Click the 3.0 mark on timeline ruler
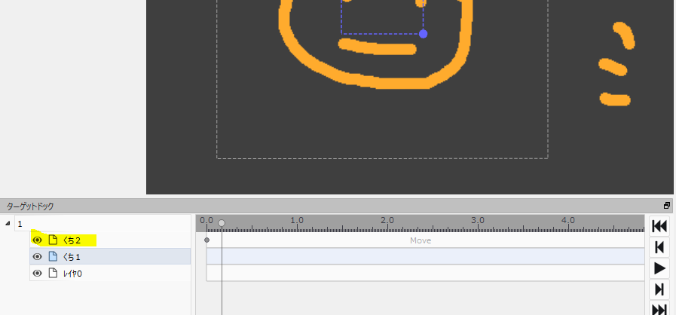Viewport: 676px width, 315px height. click(478, 220)
